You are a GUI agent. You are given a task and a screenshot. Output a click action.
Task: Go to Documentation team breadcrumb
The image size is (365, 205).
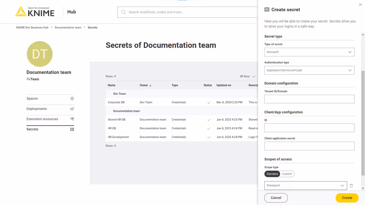click(68, 27)
